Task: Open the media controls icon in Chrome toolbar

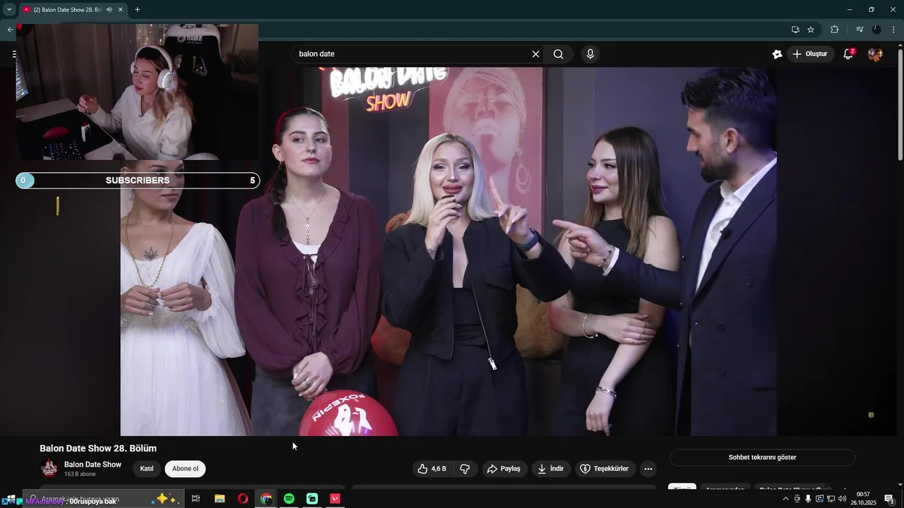Action: point(859,30)
